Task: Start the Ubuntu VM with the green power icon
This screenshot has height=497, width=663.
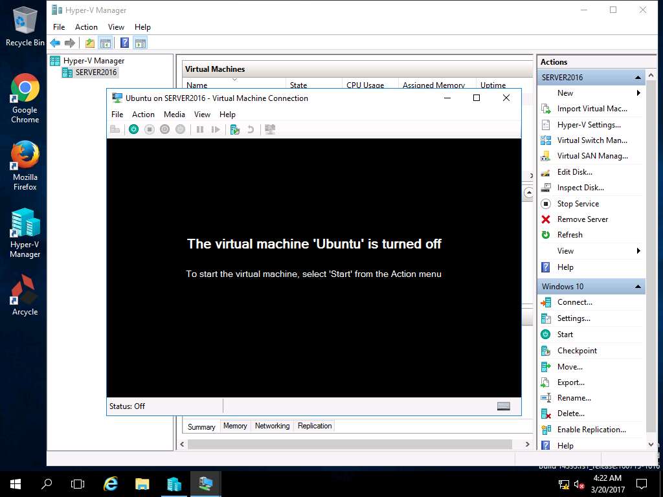Action: point(133,129)
